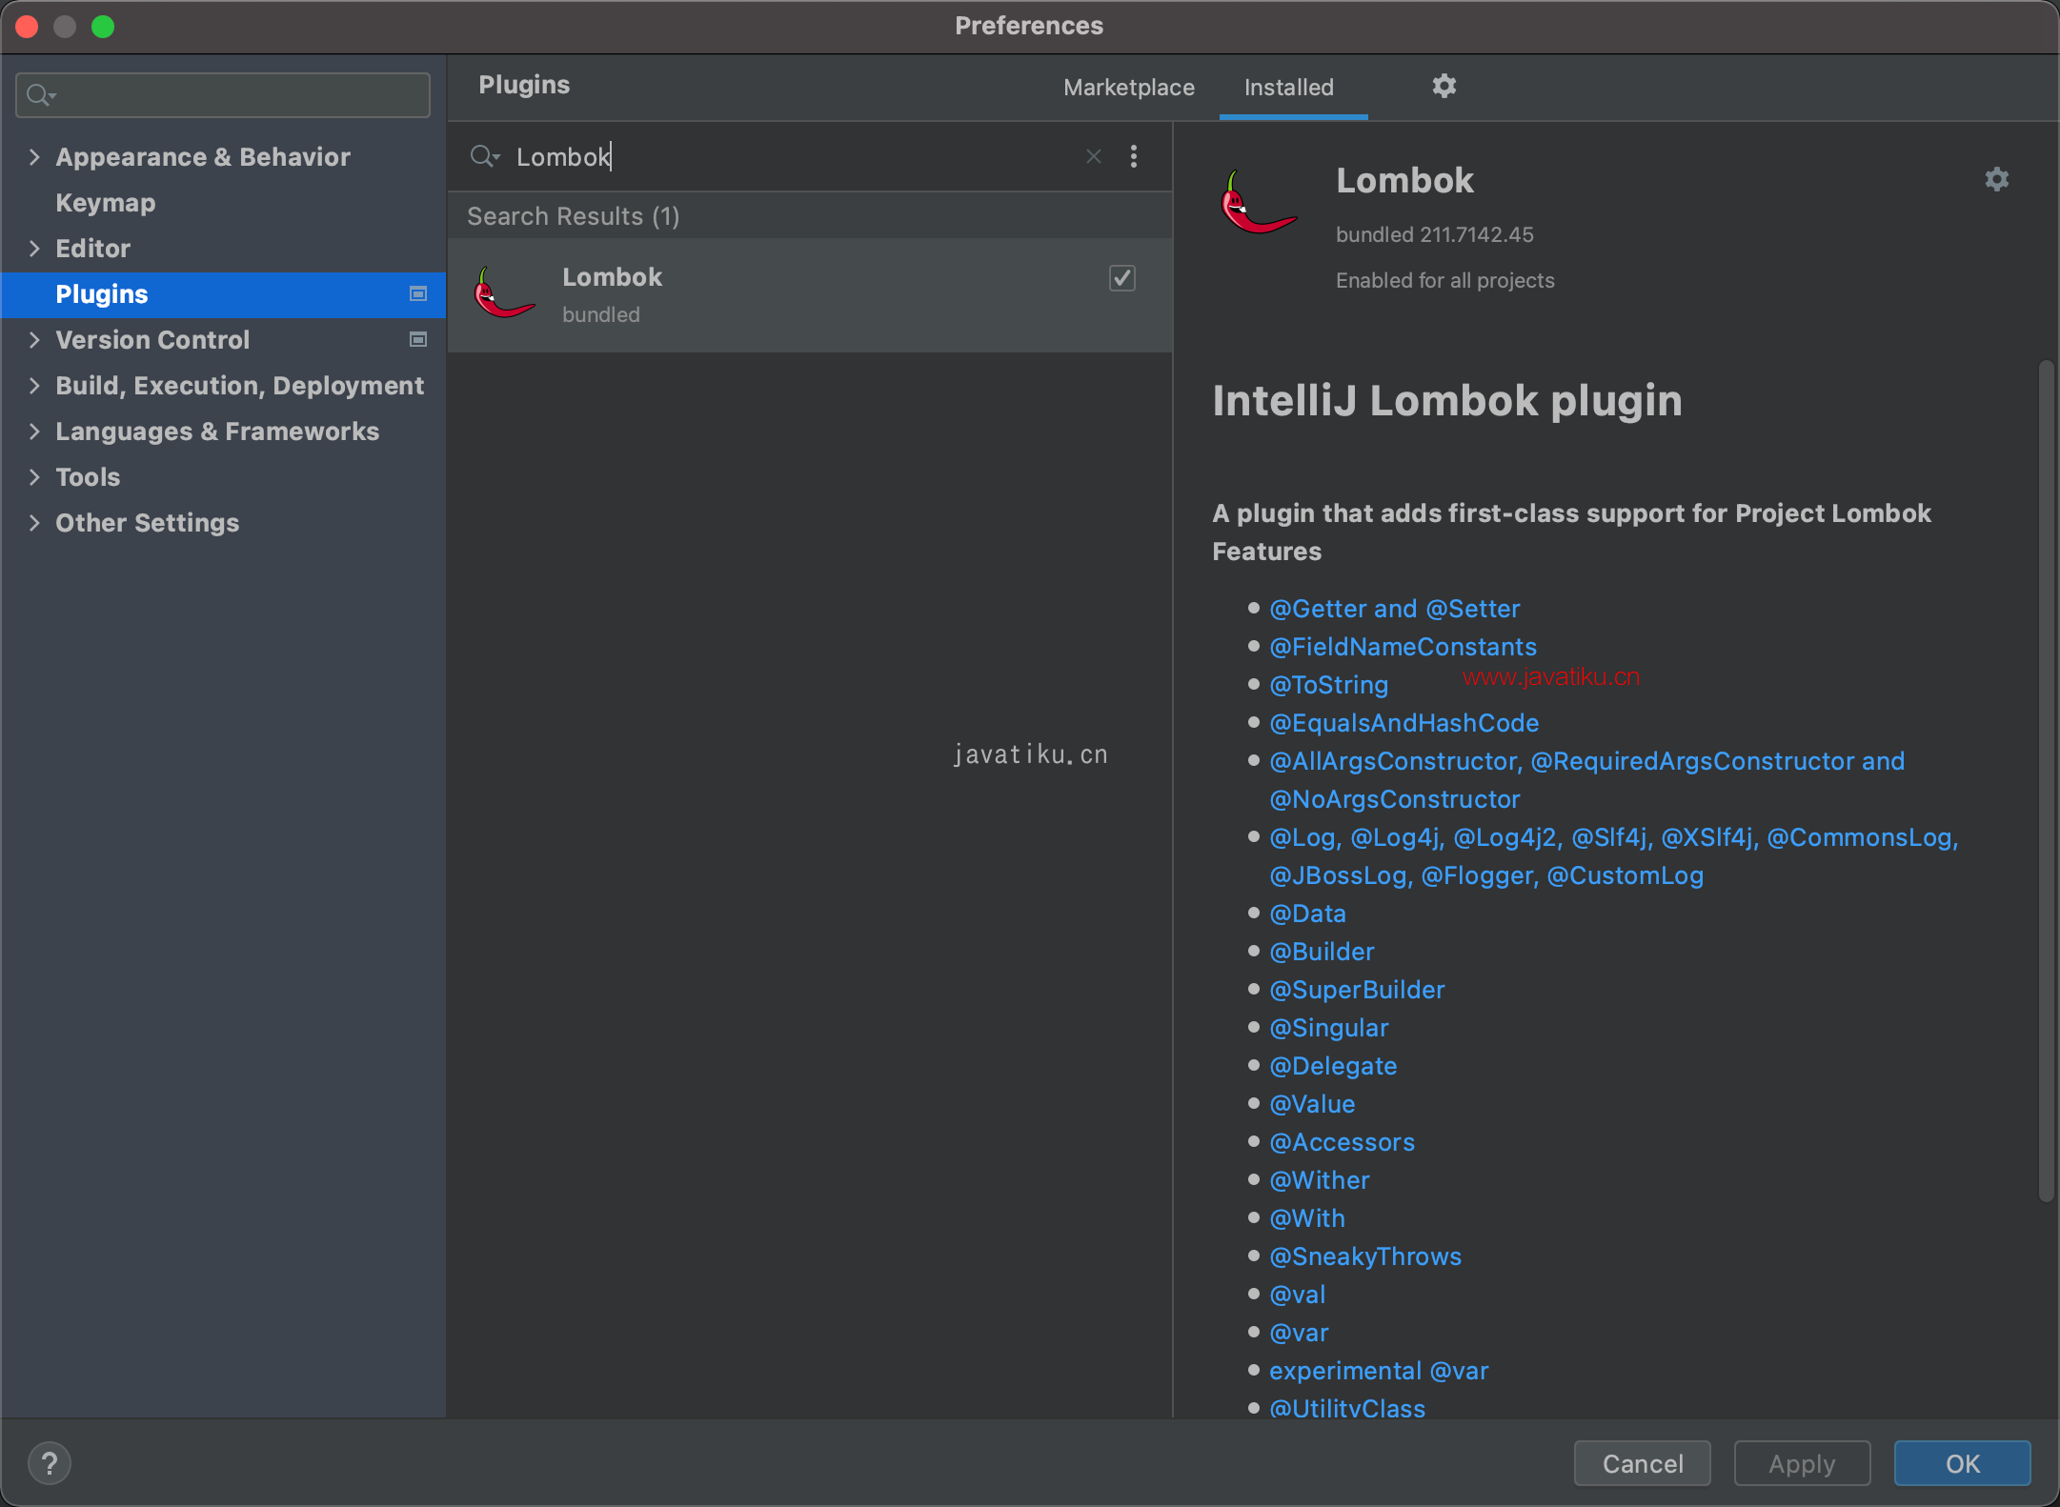Screen dimensions: 2060x1507
Task: Click the plugin description vertical scrollbar
Action: click(x=2046, y=781)
